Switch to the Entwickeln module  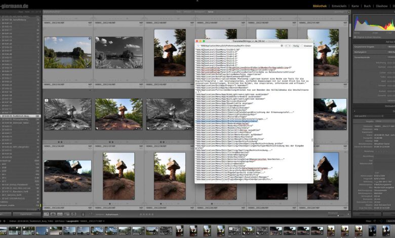click(339, 6)
